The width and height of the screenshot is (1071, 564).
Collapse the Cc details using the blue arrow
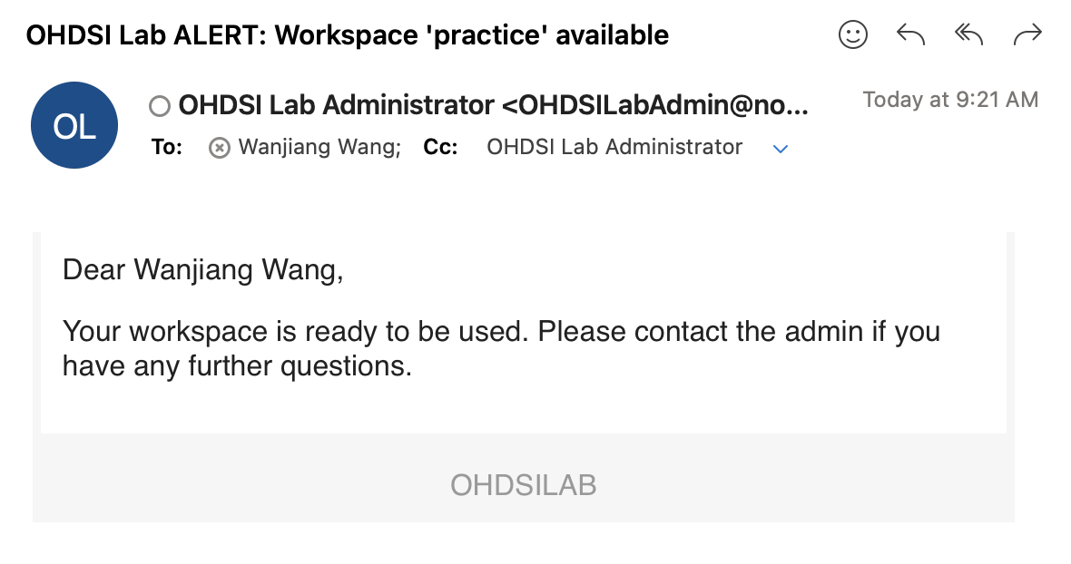click(781, 148)
